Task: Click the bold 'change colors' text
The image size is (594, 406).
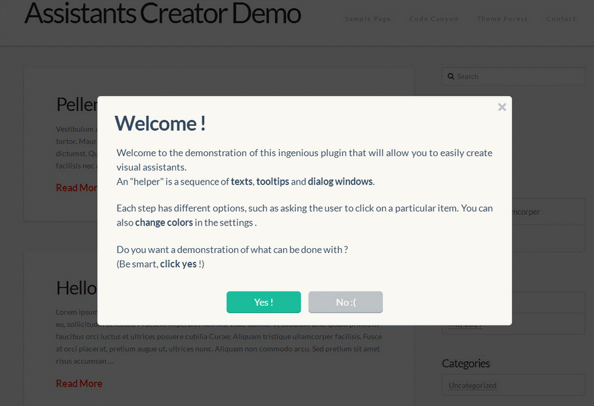Action: [x=164, y=223]
